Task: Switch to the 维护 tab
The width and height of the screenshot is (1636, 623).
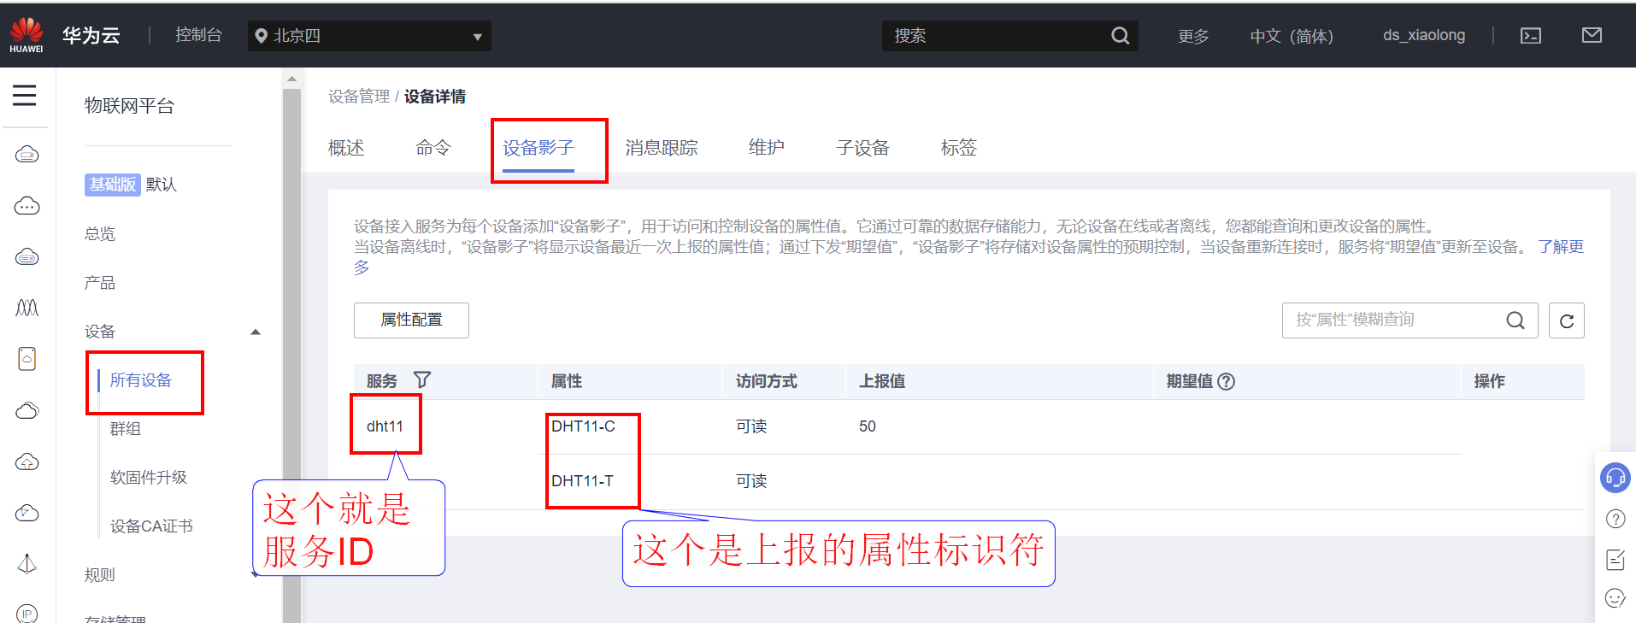Action: [767, 148]
